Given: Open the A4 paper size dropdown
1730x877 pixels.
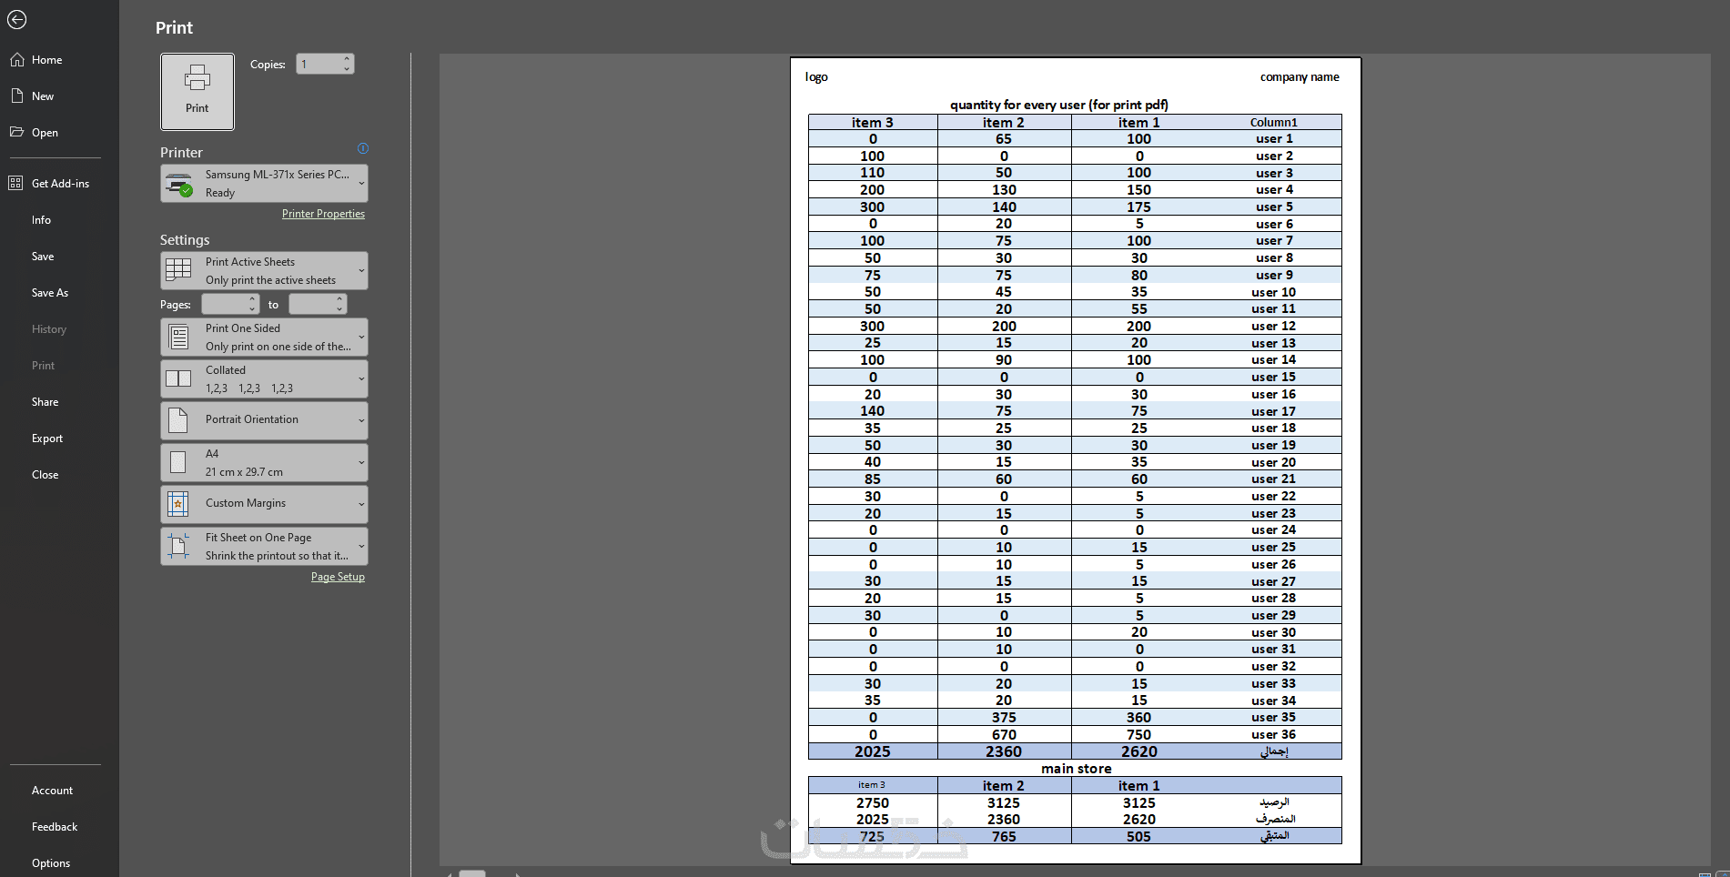Looking at the screenshot, I should (265, 463).
